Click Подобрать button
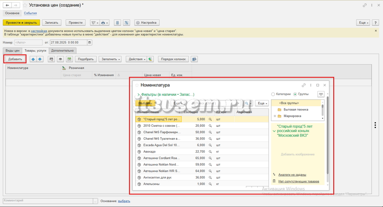 86,59
